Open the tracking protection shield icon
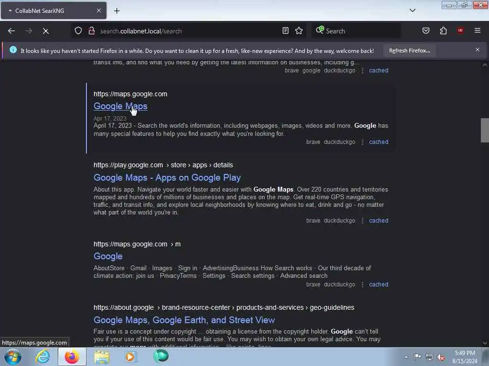The image size is (489, 366). [x=78, y=30]
